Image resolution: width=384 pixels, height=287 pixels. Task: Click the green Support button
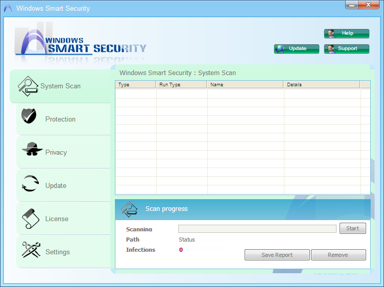(347, 49)
